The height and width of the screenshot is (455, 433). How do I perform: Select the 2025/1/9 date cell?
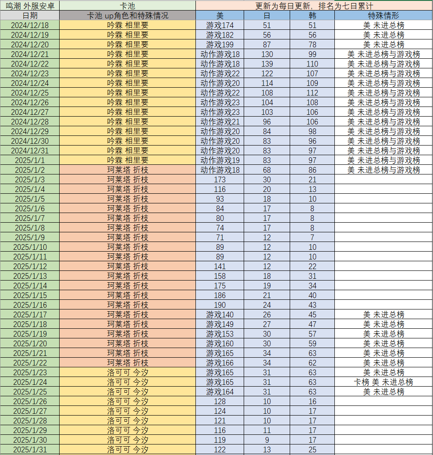[x=30, y=238]
